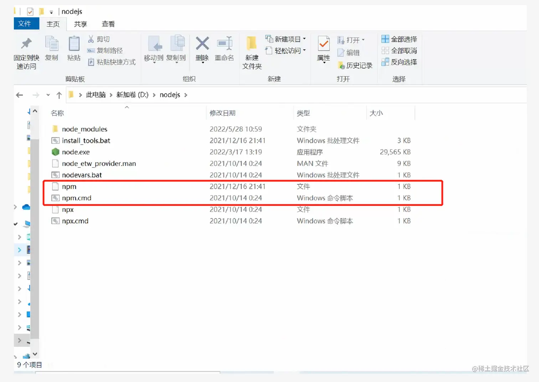539x382 pixels.
Task: Sort by Name (名称) column header
Action: (x=57, y=113)
